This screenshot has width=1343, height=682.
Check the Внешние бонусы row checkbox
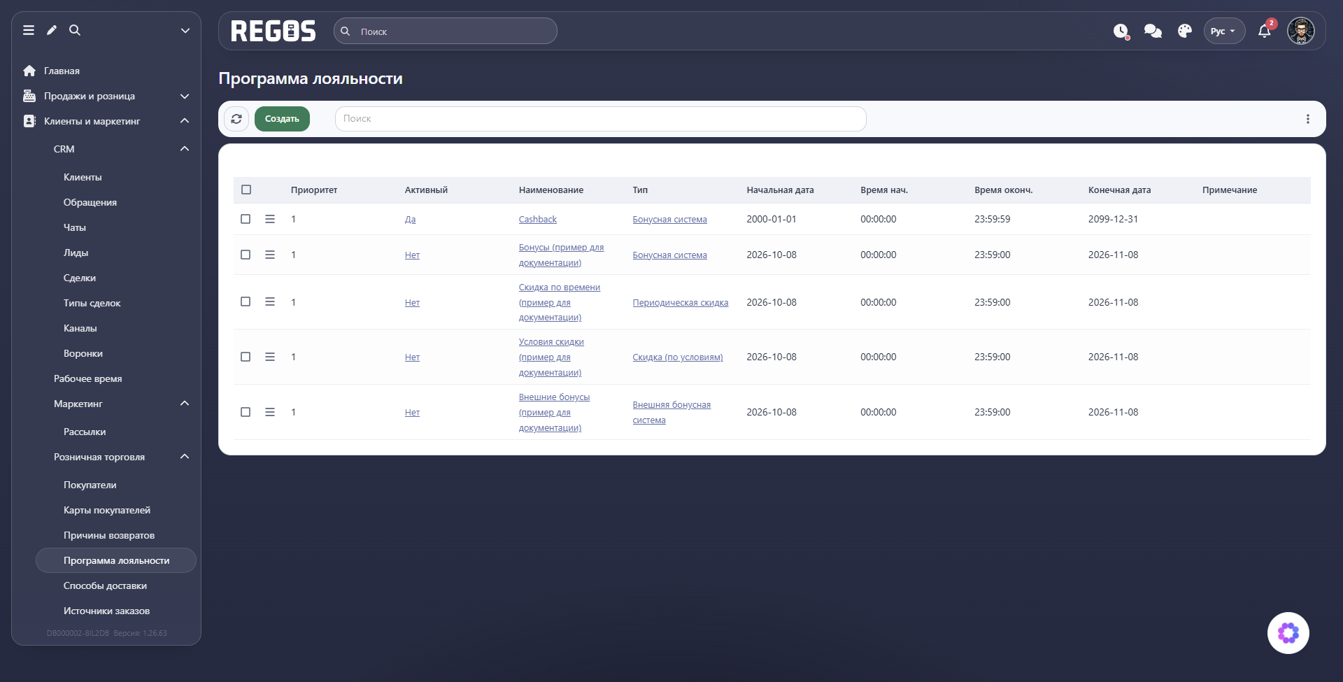[246, 412]
